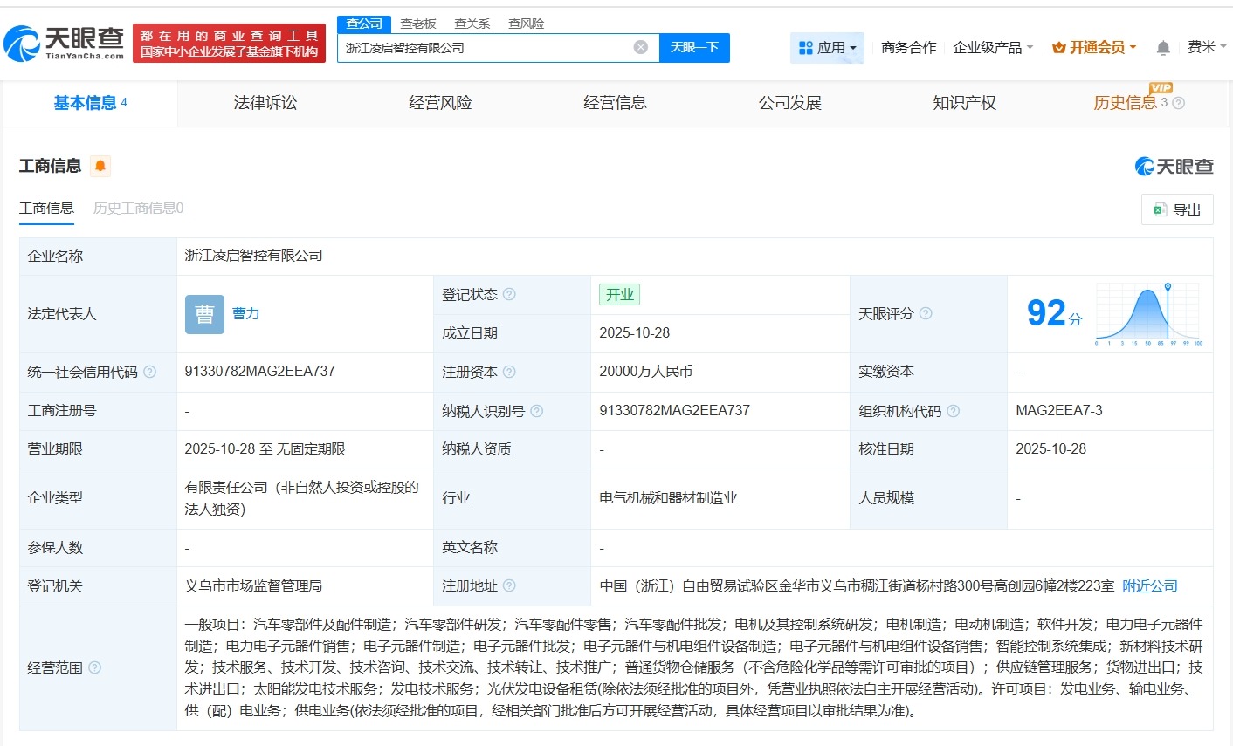Click the notification bell icon in top navbar
This screenshot has width=1233, height=746.
click(1162, 48)
